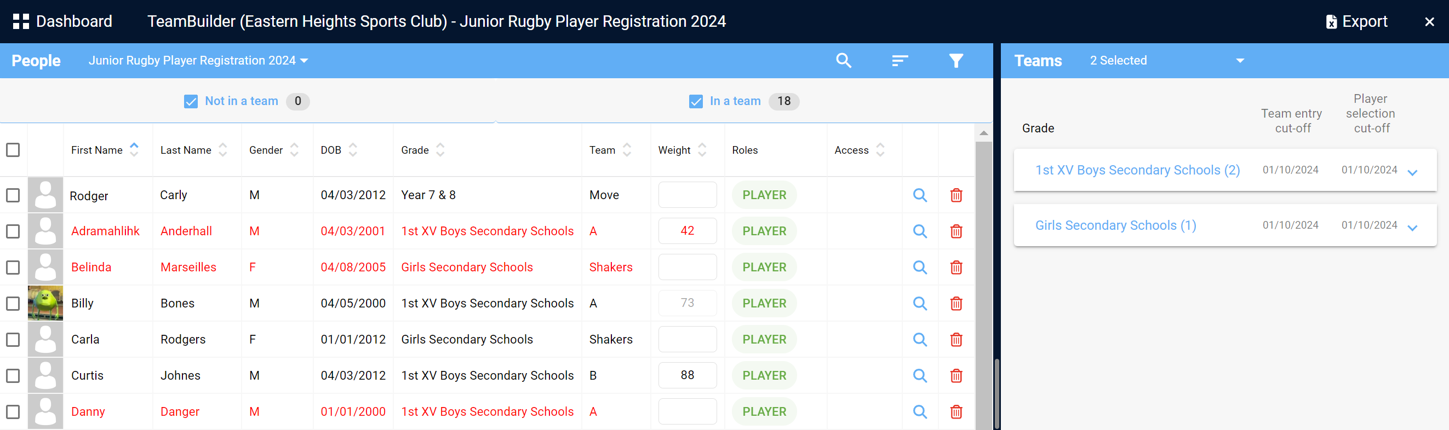Delete Danny Danger row
Image resolution: width=1449 pixels, height=430 pixels.
click(956, 411)
